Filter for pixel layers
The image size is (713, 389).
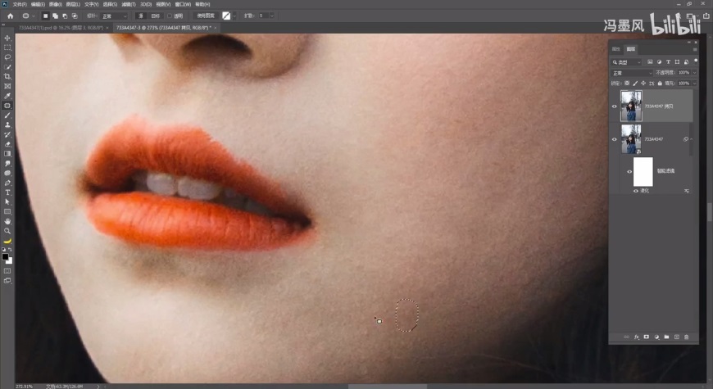click(x=650, y=61)
